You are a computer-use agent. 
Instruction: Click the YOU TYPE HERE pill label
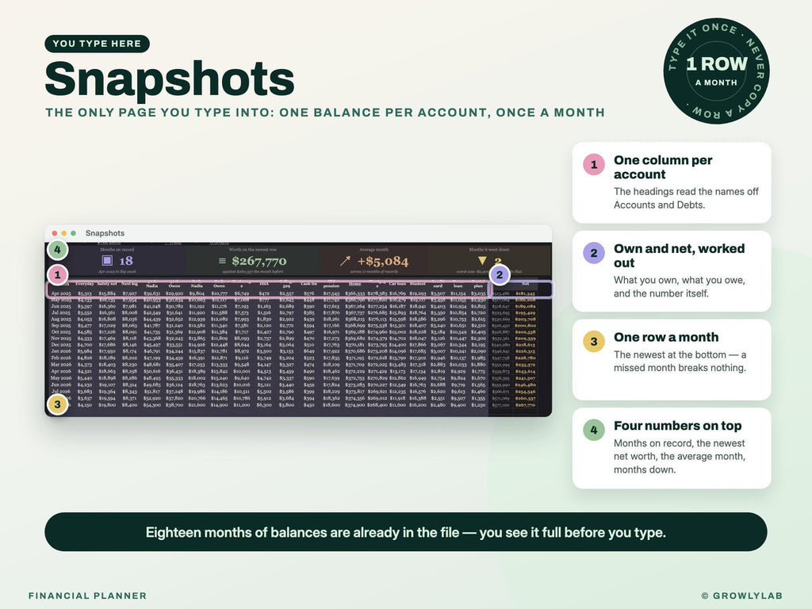coord(97,44)
